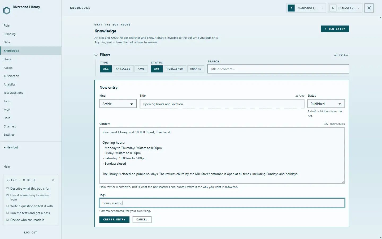The image size is (382, 239).
Task: Collapse the Filters section chevron
Action: click(x=96, y=55)
